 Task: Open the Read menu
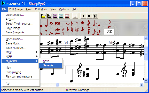pos(29,9)
